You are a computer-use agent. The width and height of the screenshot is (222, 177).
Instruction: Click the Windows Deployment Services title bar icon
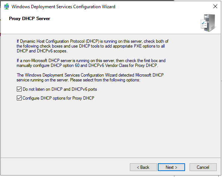(6, 7)
